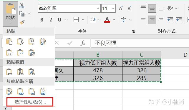Expand the Paste button dropdown arrow
The height and width of the screenshot is (110, 189).
(x=11, y=23)
